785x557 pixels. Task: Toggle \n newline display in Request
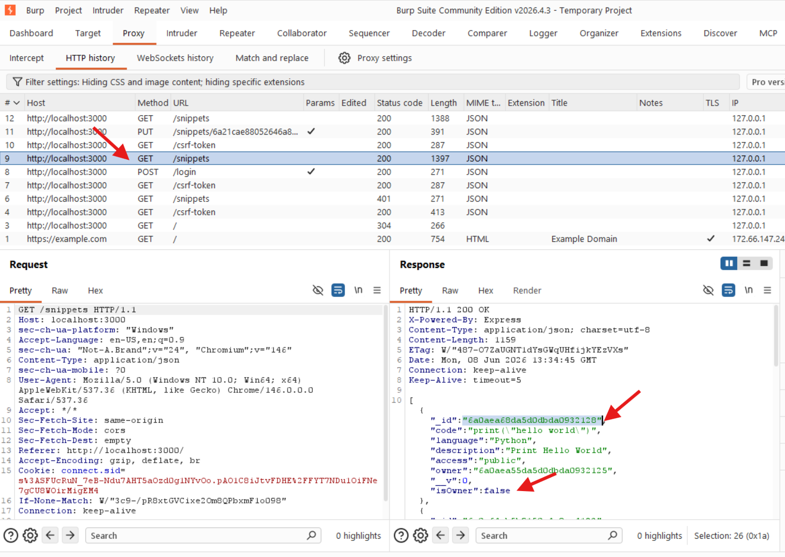(x=358, y=290)
